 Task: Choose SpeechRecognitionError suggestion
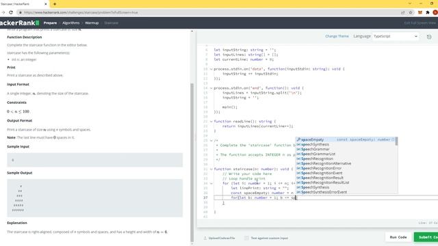(346, 168)
